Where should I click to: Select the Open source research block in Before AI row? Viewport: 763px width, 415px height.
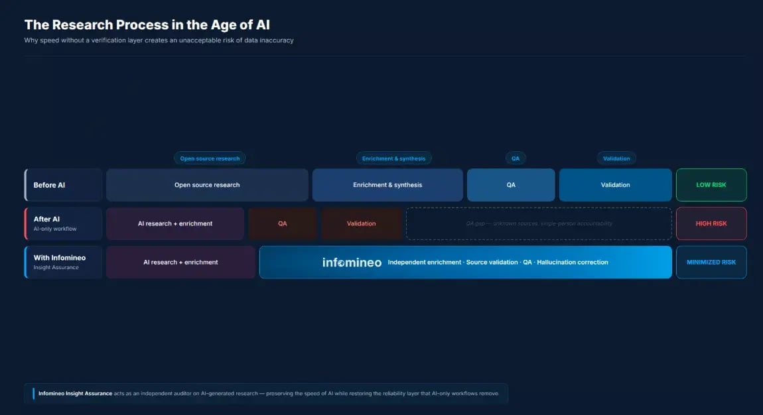click(x=207, y=185)
